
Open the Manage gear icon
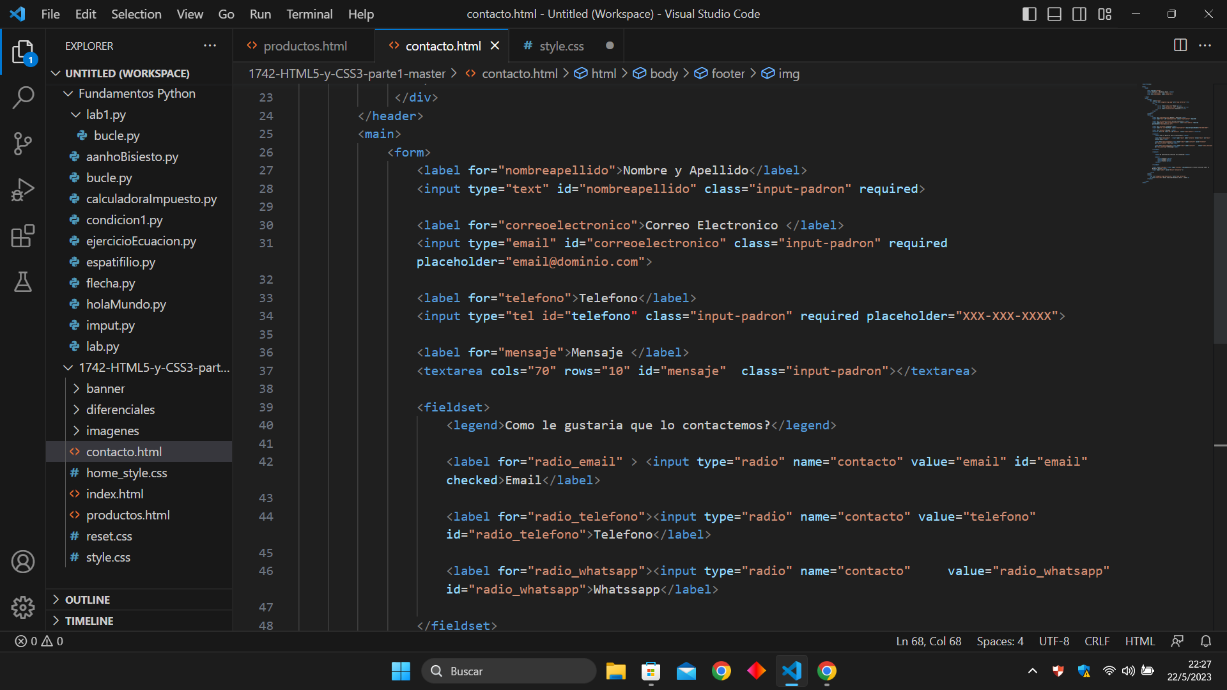[23, 608]
